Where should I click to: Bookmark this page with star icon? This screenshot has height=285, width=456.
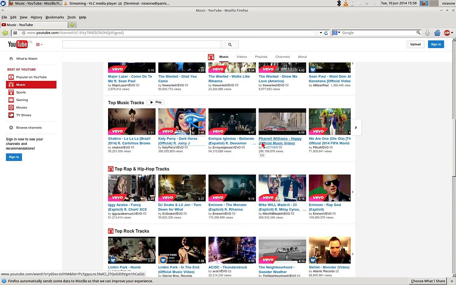pos(316,33)
